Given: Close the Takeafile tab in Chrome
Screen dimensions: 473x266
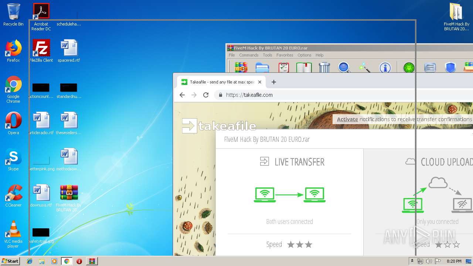Looking at the screenshot, I should pyautogui.click(x=260, y=82).
